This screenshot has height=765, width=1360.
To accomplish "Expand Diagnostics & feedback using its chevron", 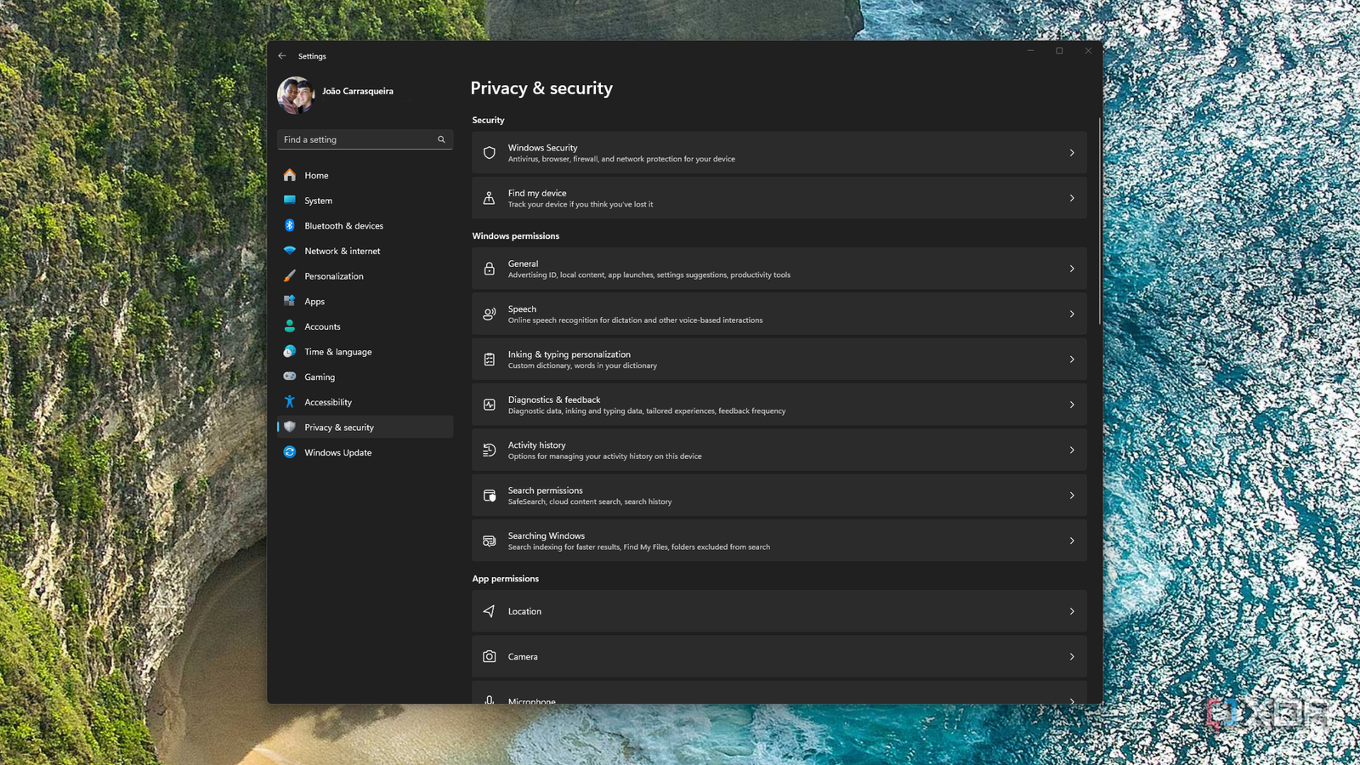I will pos(1071,405).
